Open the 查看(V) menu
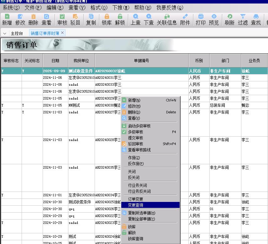The height and width of the screenshot is (244, 268). click(77, 8)
